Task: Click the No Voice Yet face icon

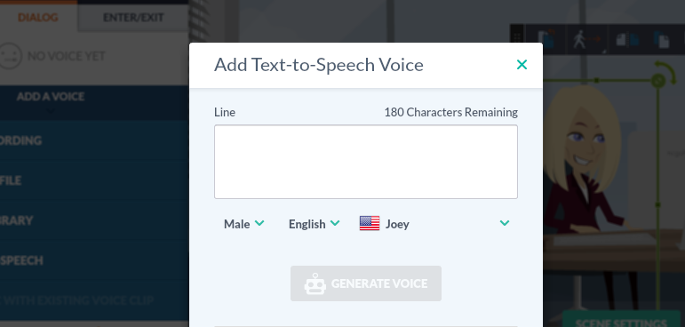Action: 10,56
